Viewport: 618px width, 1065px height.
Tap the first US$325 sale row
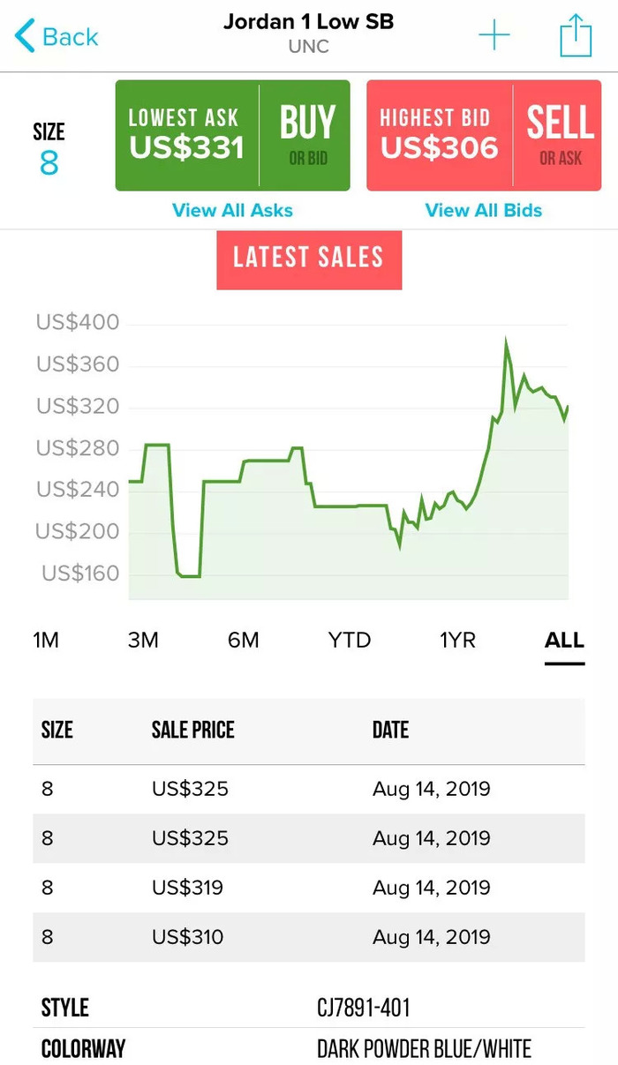point(308,789)
